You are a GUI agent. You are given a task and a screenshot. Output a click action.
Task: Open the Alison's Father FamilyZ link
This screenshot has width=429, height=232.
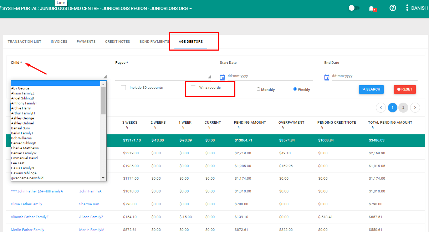point(30,217)
